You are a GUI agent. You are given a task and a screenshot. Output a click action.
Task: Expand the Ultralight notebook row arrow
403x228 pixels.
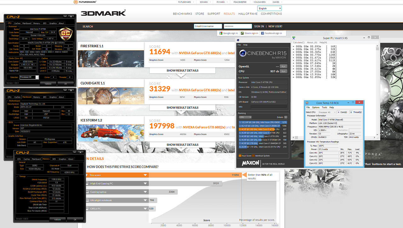tap(145, 200)
